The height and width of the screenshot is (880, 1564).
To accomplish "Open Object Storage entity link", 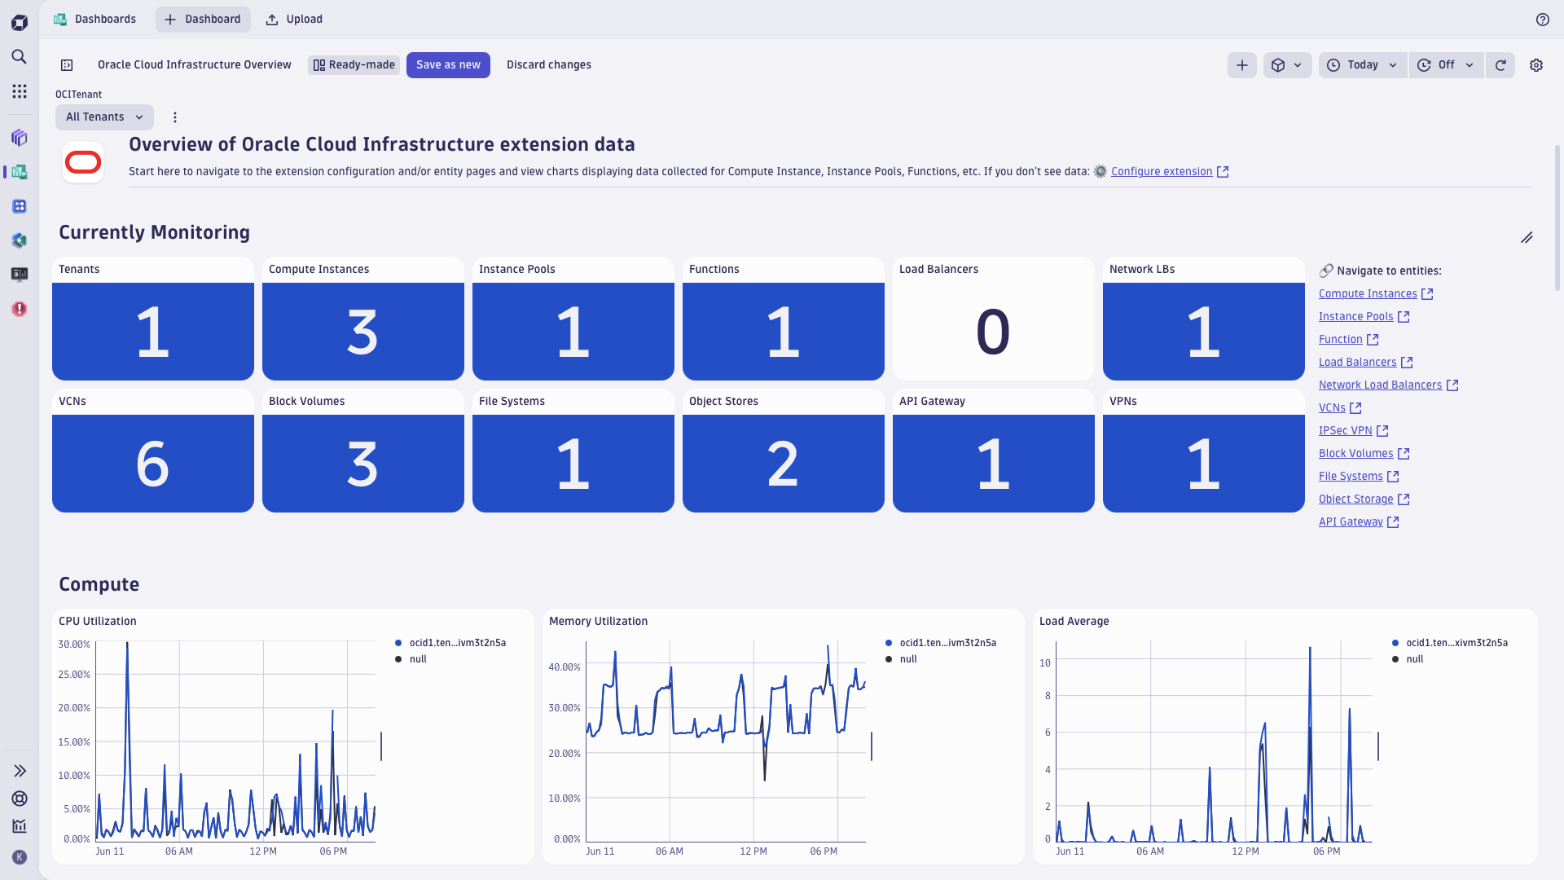I will point(1364,499).
